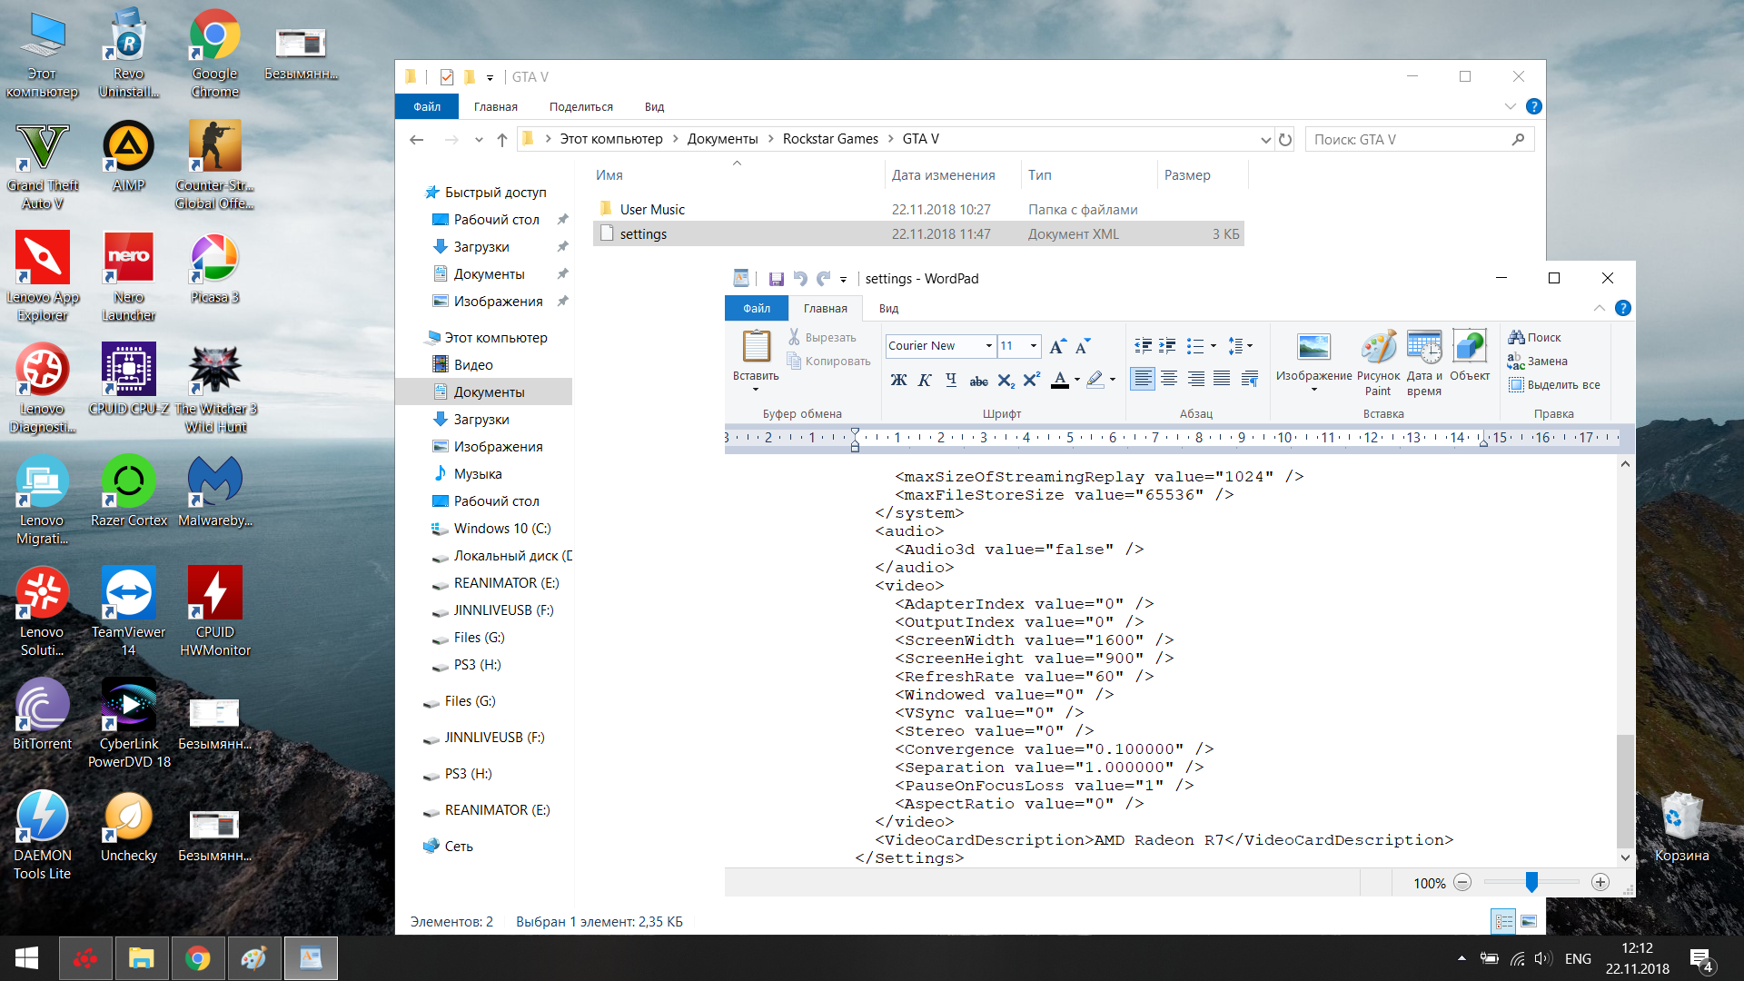Insert an object (Объект)

(x=1469, y=356)
